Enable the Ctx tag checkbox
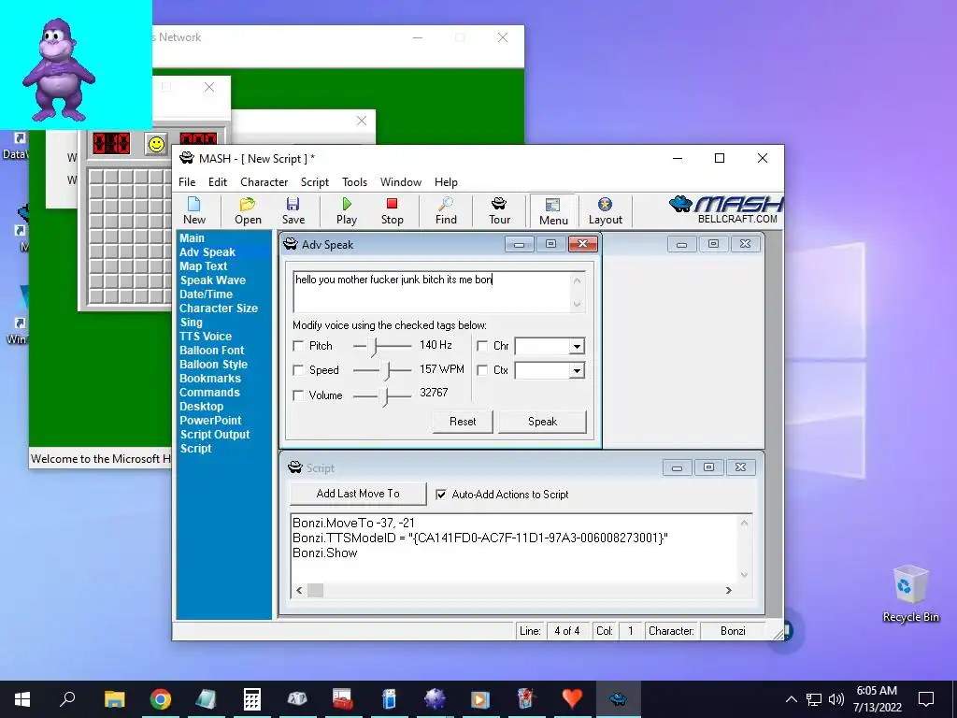Screen dimensions: 957x718 482,370
